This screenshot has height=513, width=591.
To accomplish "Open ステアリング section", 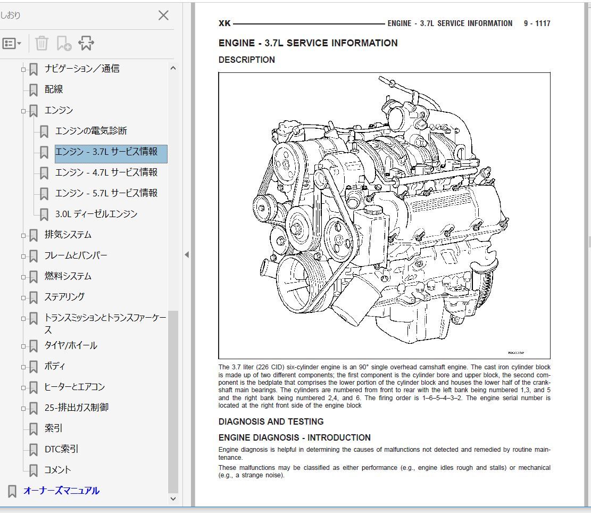I will pyautogui.click(x=64, y=296).
